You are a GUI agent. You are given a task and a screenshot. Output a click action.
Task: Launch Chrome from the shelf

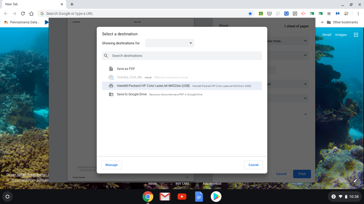[148, 197]
